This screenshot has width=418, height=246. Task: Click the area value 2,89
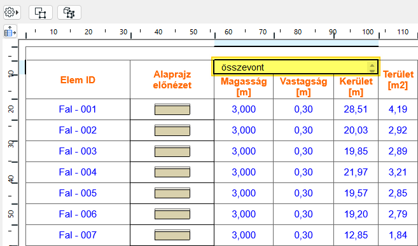click(x=398, y=151)
